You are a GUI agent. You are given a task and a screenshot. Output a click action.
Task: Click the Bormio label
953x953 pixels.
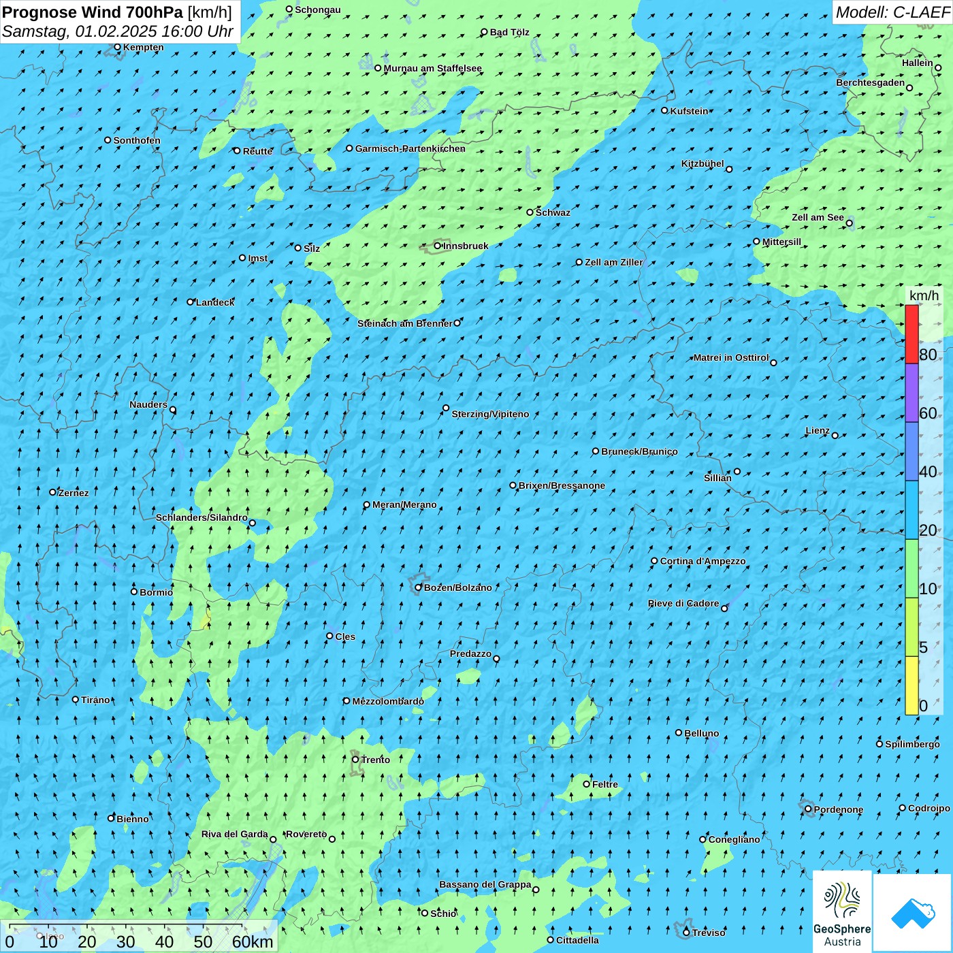(156, 592)
